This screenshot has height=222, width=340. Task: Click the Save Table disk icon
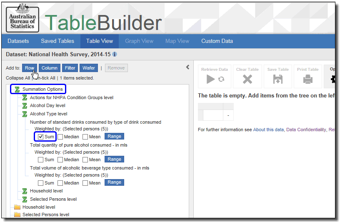pyautogui.click(x=277, y=79)
